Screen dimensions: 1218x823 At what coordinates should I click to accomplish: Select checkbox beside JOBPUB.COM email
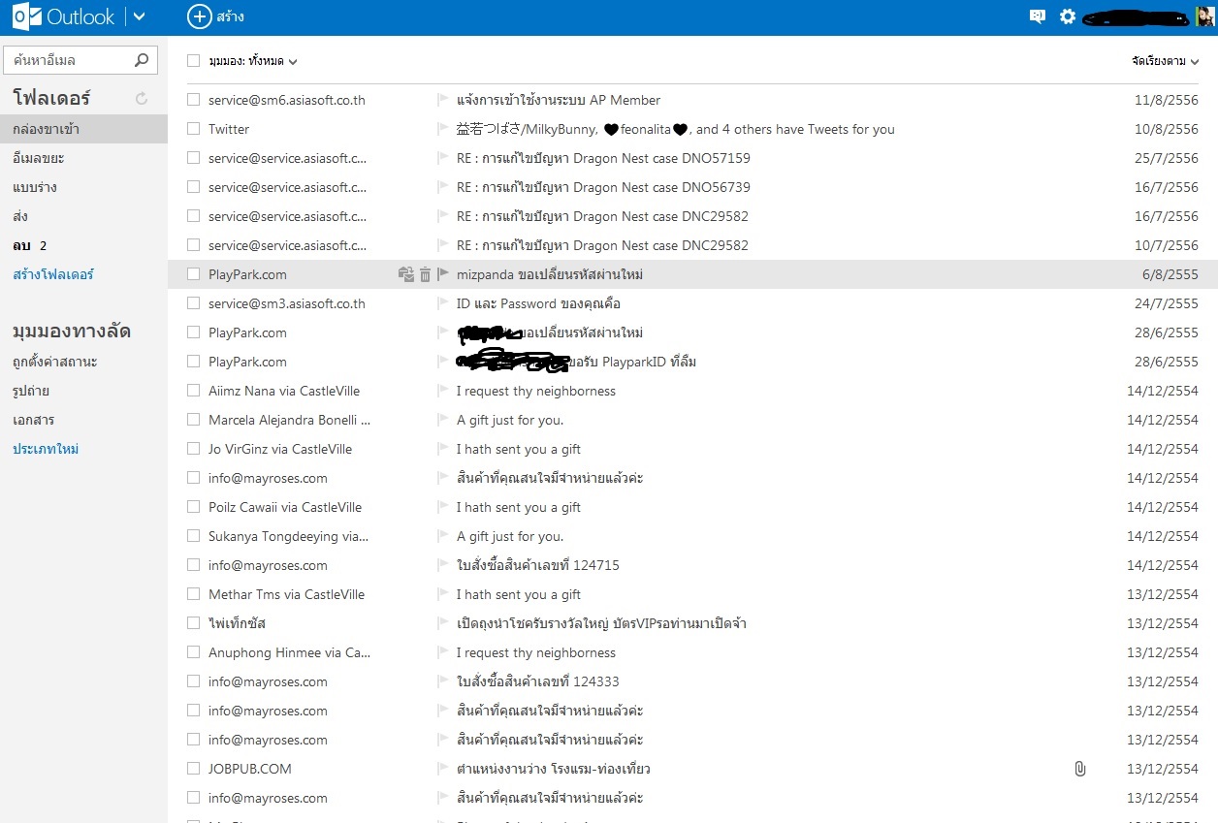[x=193, y=769]
